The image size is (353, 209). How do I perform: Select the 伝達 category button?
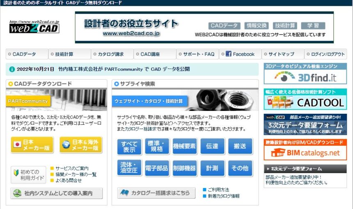coord(212,147)
